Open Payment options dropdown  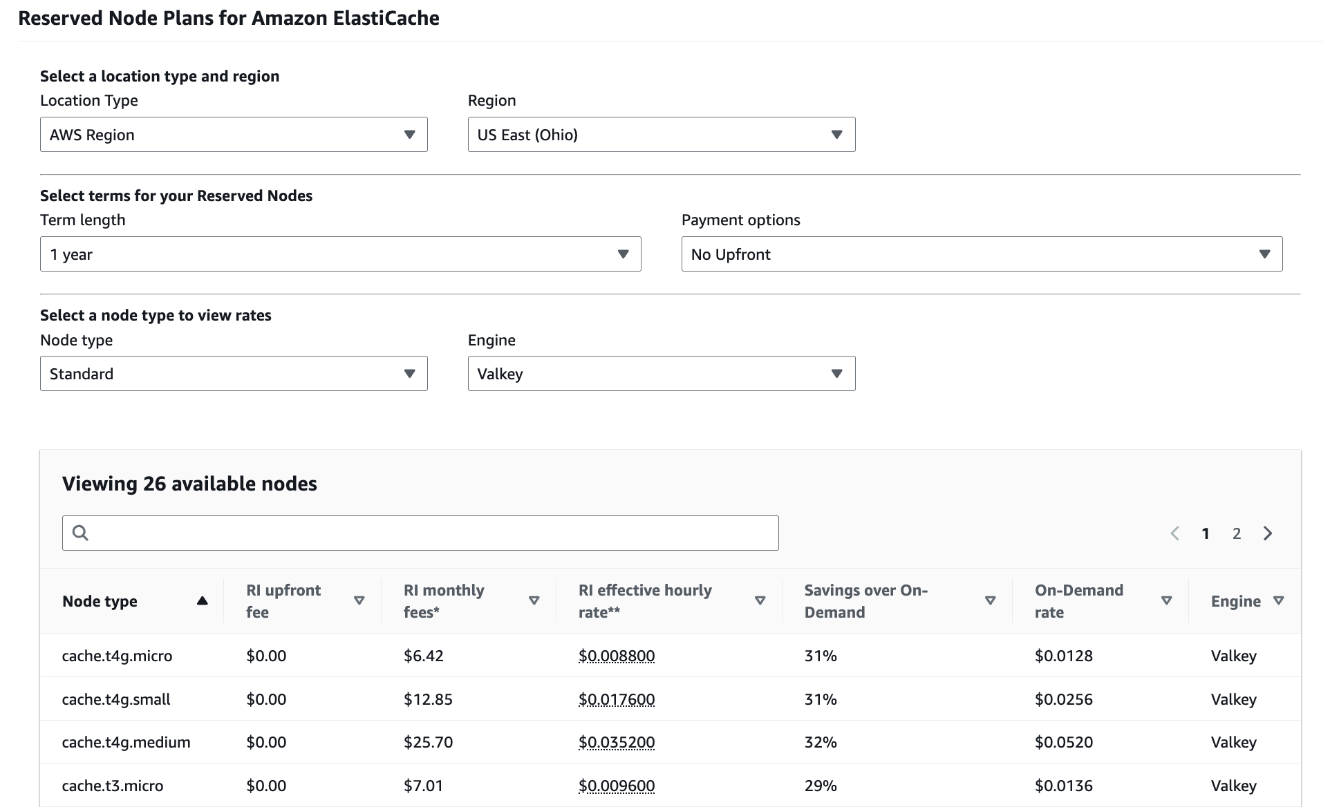[x=982, y=254]
